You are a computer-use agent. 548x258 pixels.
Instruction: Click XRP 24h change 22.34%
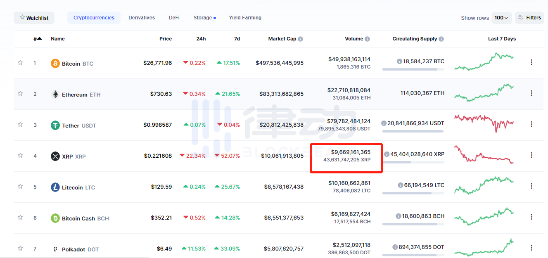(192, 156)
